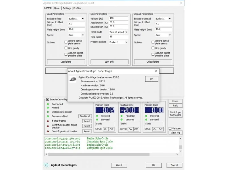227x170 pixels.
Task: Click the Deceleration (%) input field
Action: point(119,26)
